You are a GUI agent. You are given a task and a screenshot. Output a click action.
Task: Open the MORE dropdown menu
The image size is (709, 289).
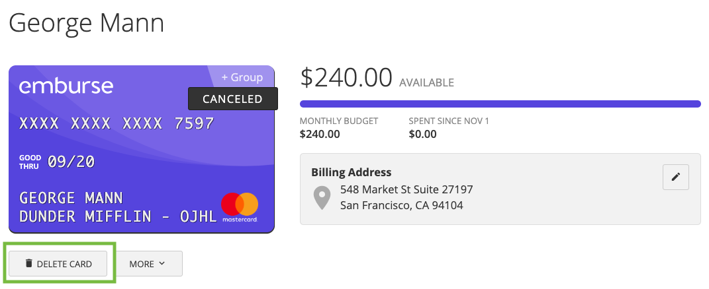coord(150,264)
